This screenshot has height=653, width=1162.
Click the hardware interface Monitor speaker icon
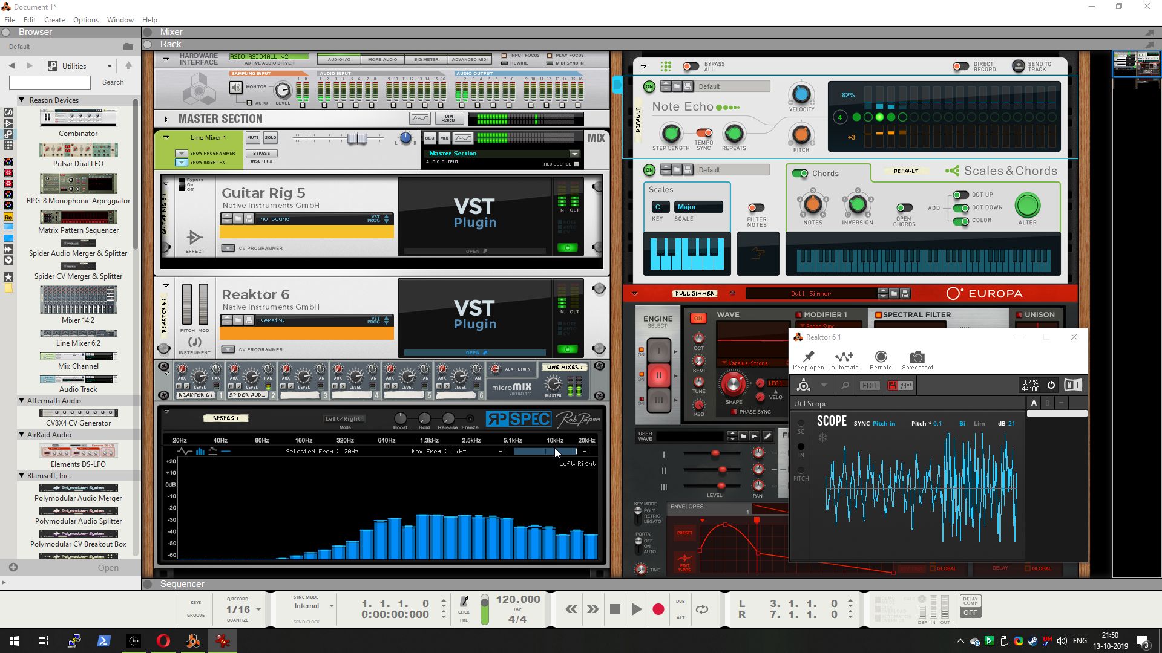pyautogui.click(x=235, y=88)
